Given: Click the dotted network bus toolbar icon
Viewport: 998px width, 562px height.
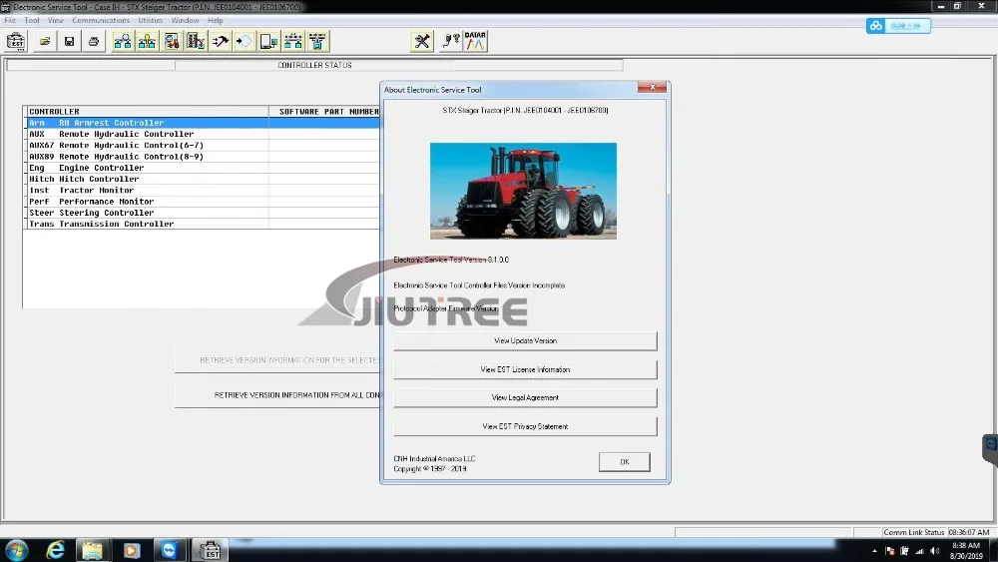Looking at the screenshot, I should pyautogui.click(x=293, y=41).
